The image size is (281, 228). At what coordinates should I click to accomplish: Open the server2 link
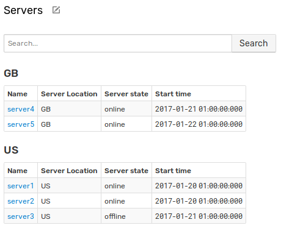pos(21,201)
